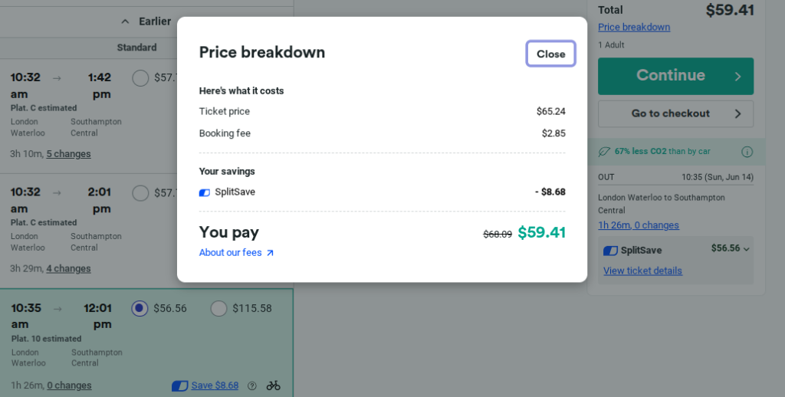Click the SplitSave icon beside Save $8.68
The width and height of the screenshot is (785, 397).
coord(180,386)
